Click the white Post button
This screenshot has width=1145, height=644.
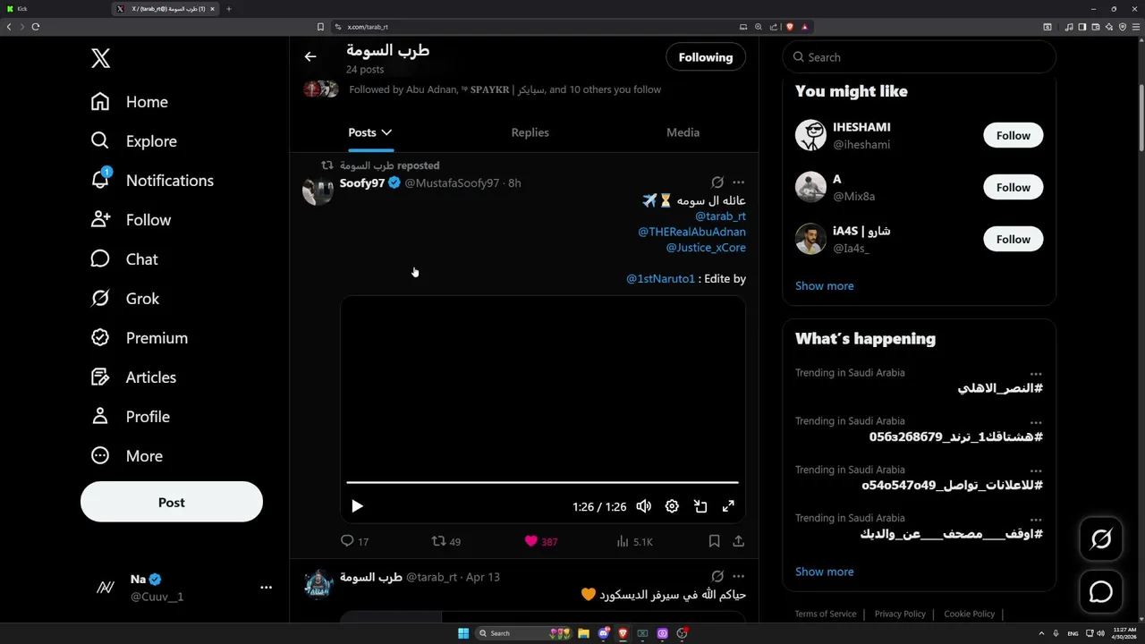click(x=172, y=502)
